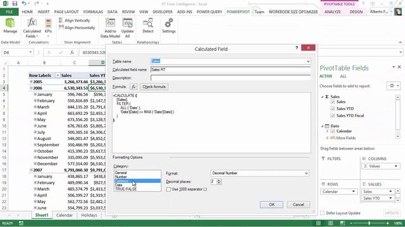Open the Name Box dropdown arrow
Viewport: 405px width, 227px height.
(30, 52)
